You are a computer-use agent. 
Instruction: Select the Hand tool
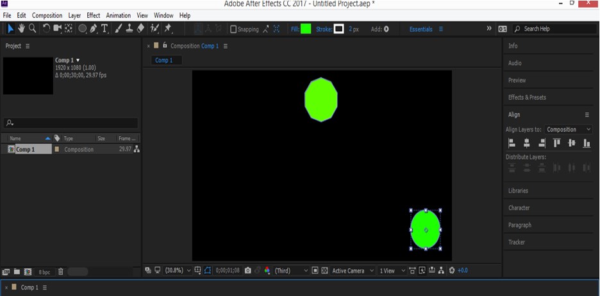(22, 28)
